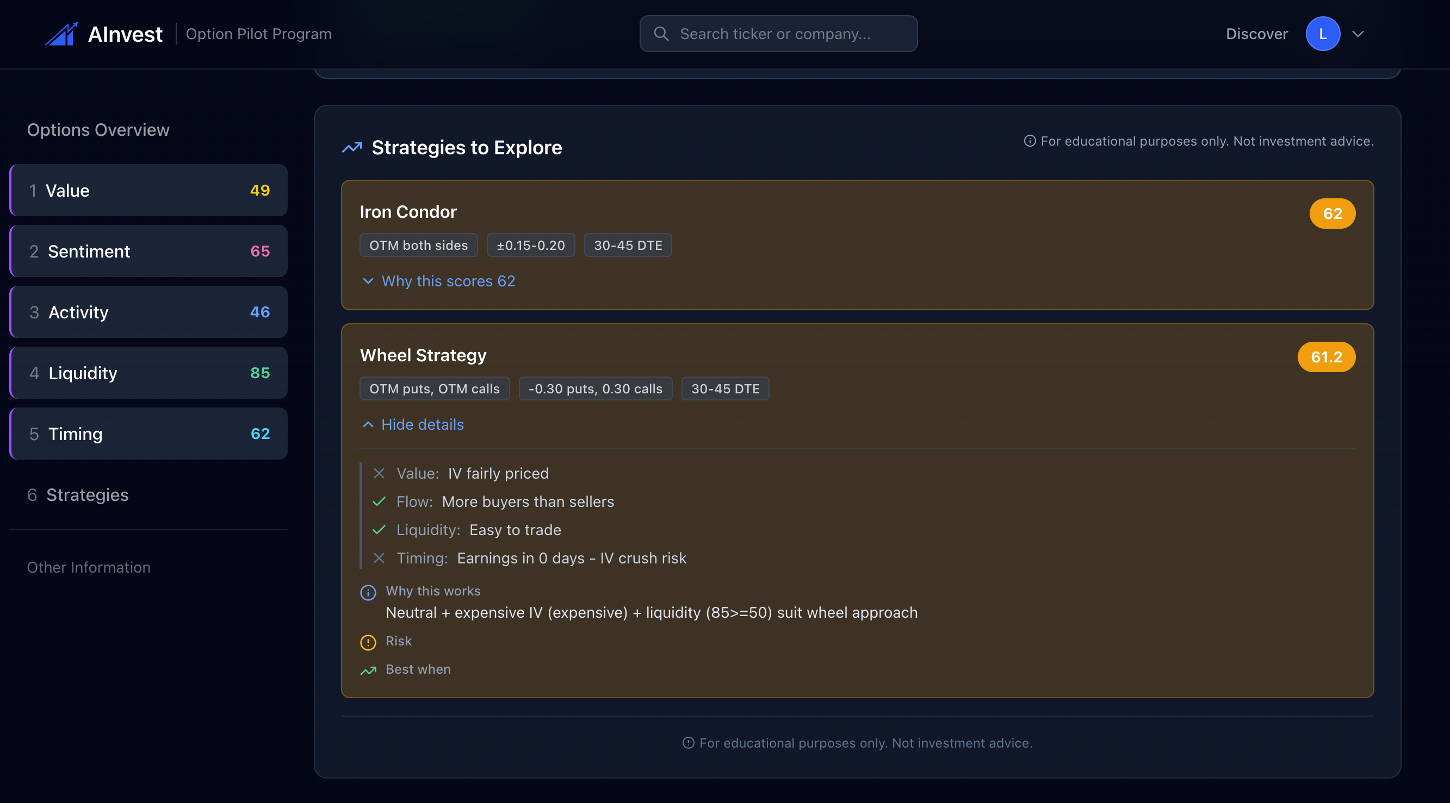Open the Strategies sidebar item
Screen dimensions: 1450x803
click(x=87, y=495)
